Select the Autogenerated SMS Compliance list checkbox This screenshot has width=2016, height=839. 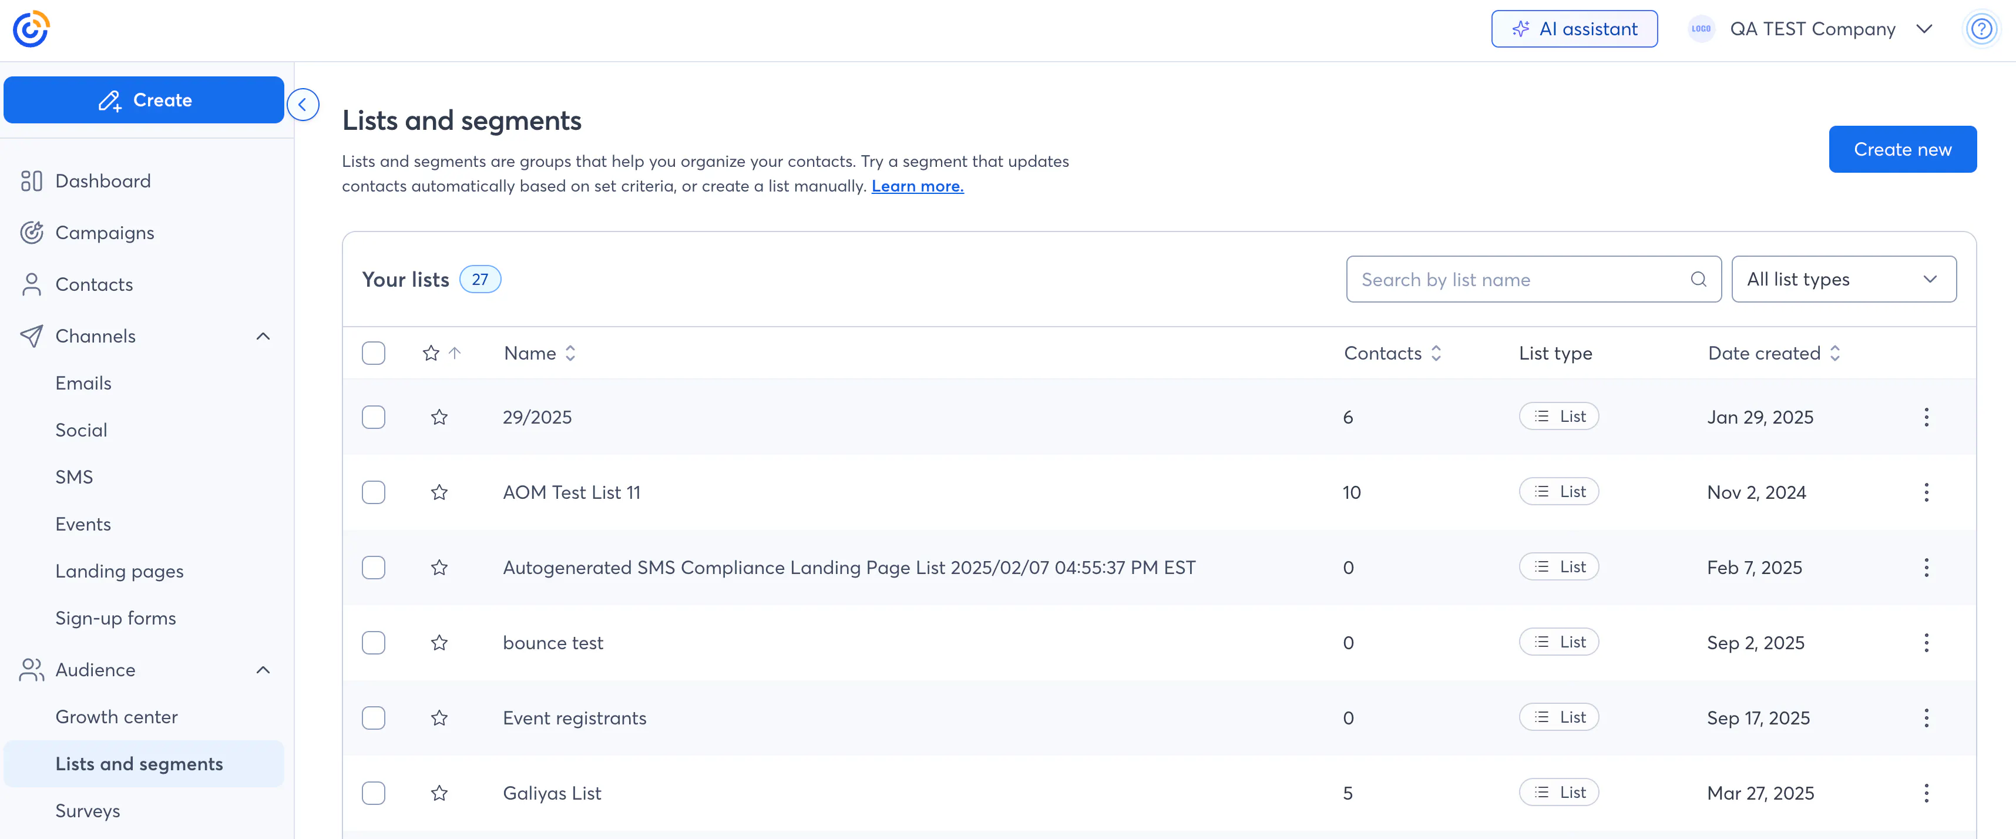[x=374, y=568]
